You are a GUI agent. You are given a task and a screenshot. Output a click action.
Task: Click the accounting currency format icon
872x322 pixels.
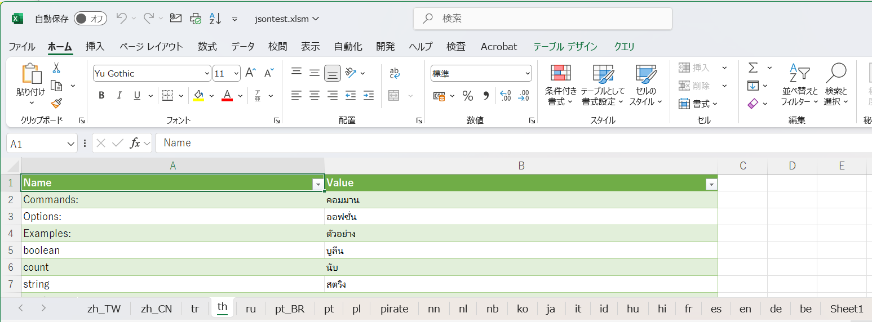(439, 96)
